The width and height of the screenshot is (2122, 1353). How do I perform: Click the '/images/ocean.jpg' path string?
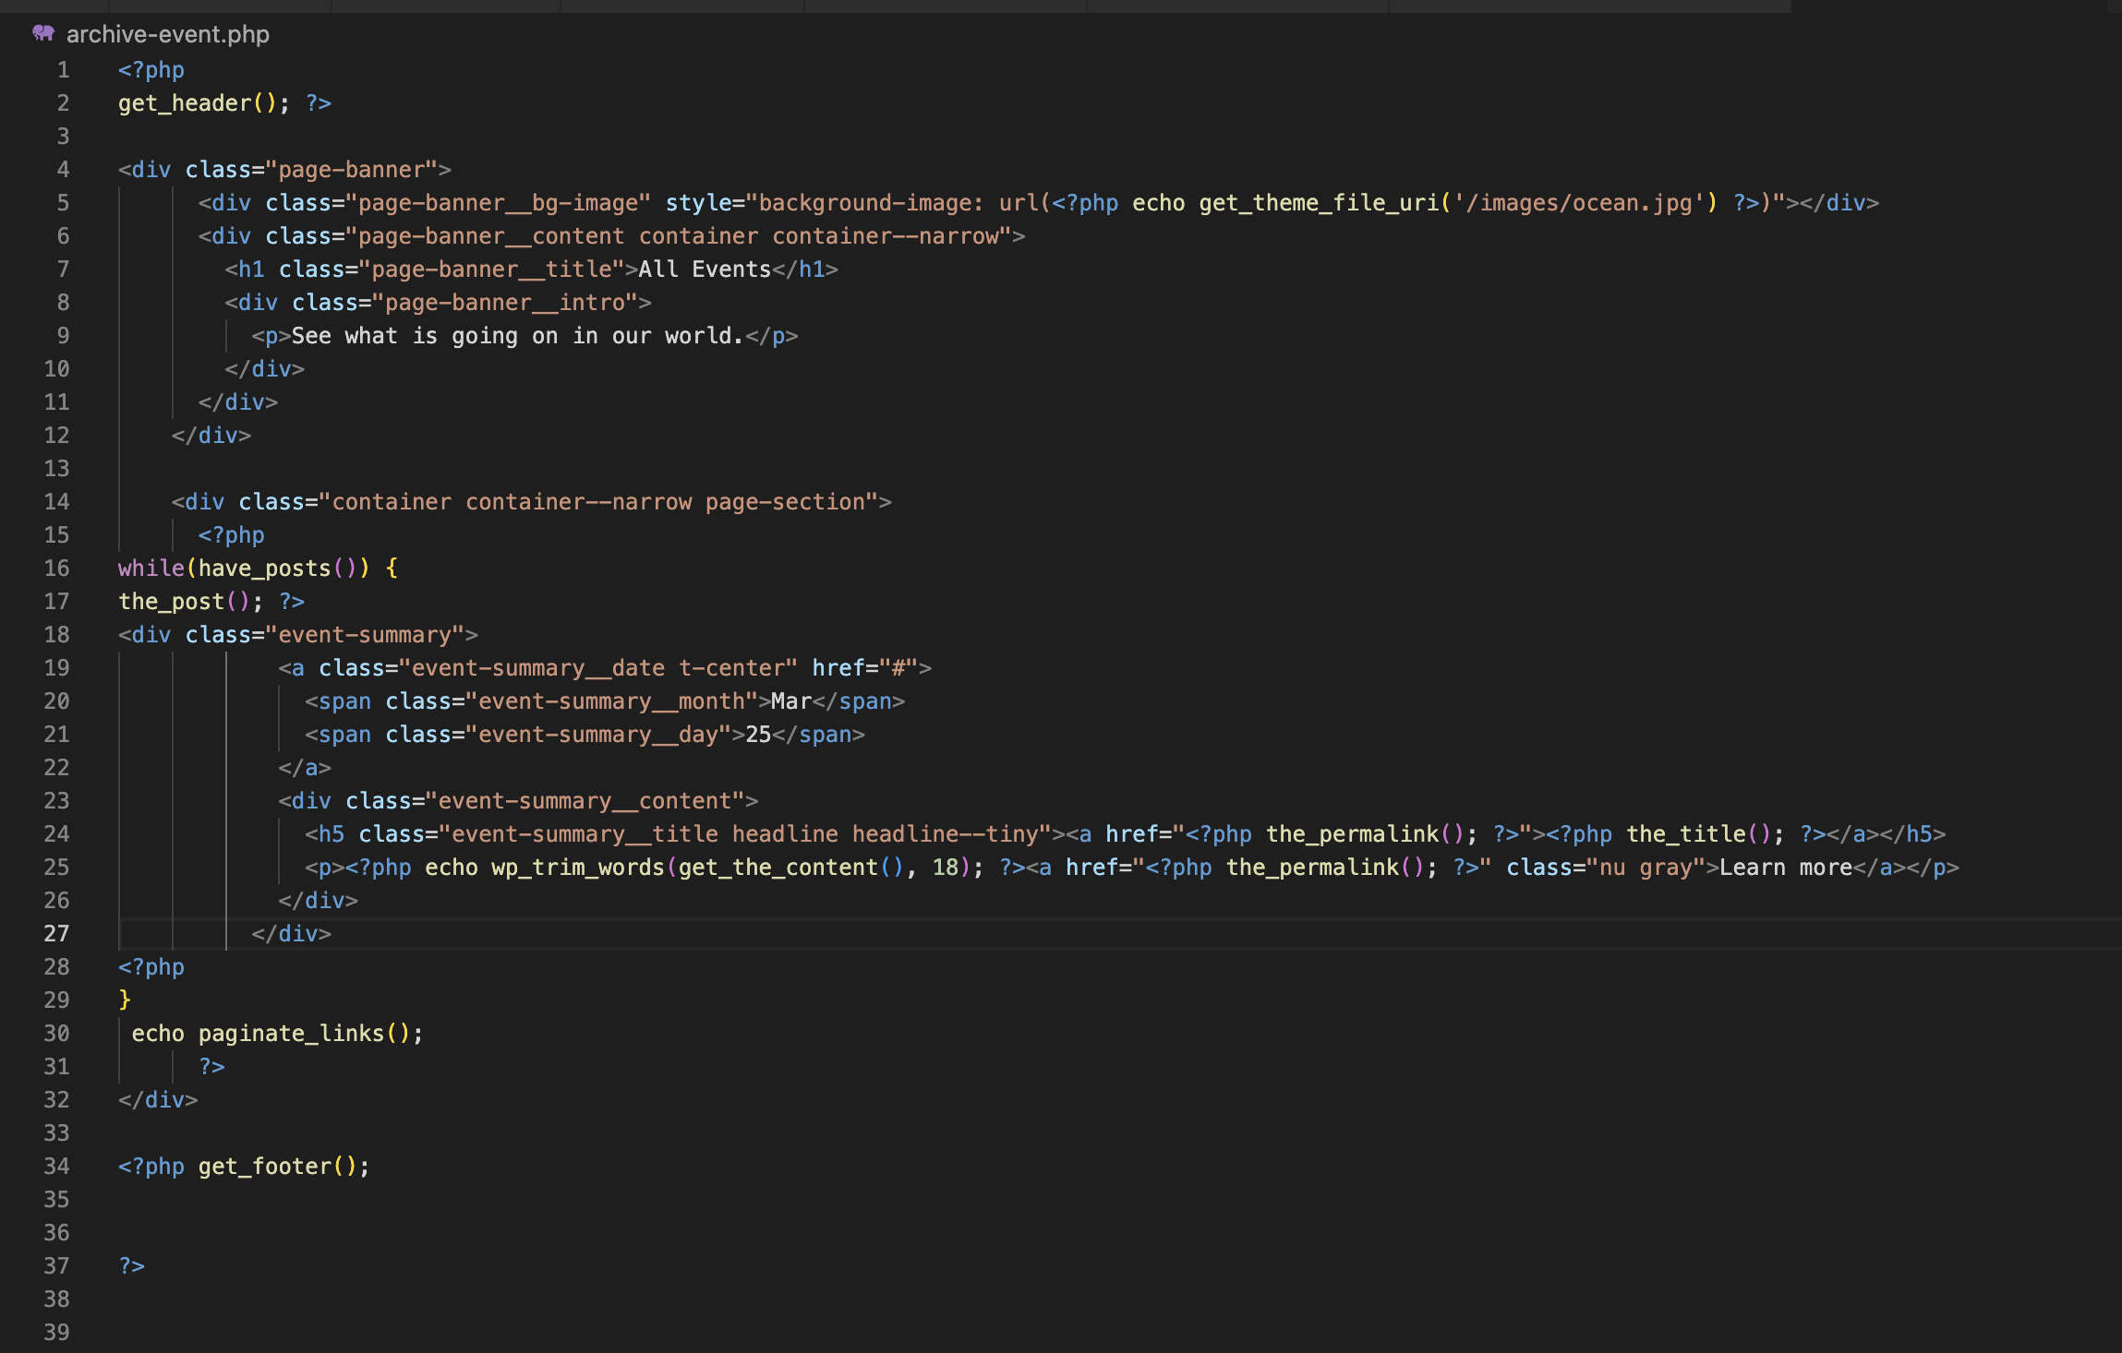pyautogui.click(x=1579, y=202)
